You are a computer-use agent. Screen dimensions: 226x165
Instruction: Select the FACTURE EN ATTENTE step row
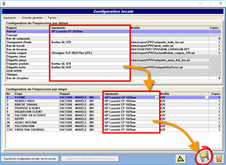click(x=113, y=115)
